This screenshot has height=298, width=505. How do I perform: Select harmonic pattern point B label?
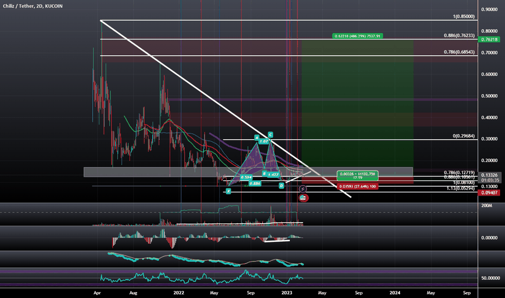(x=264, y=173)
